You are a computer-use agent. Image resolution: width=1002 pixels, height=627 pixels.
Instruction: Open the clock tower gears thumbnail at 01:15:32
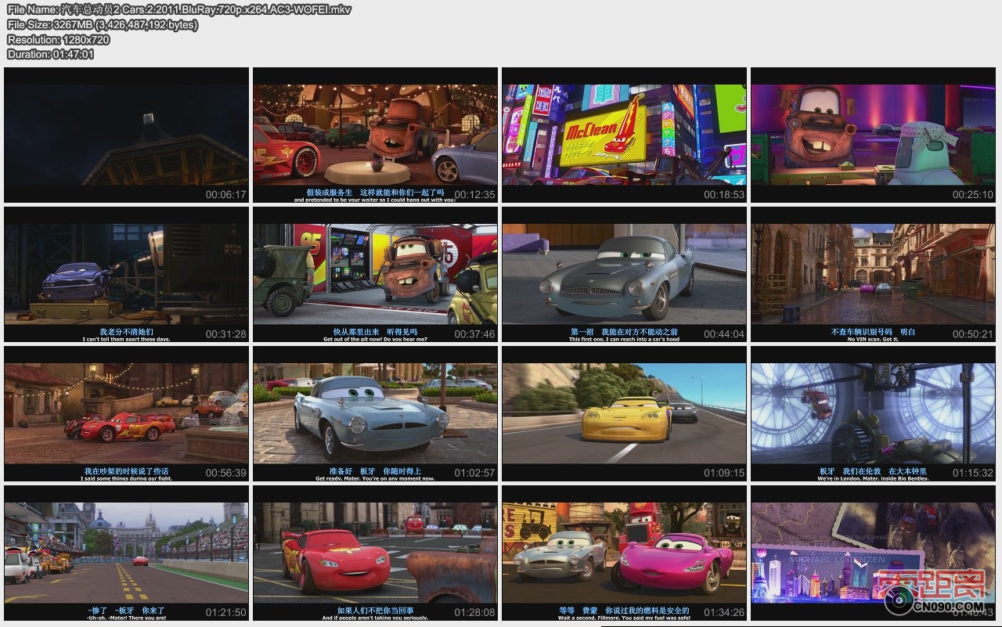873,413
